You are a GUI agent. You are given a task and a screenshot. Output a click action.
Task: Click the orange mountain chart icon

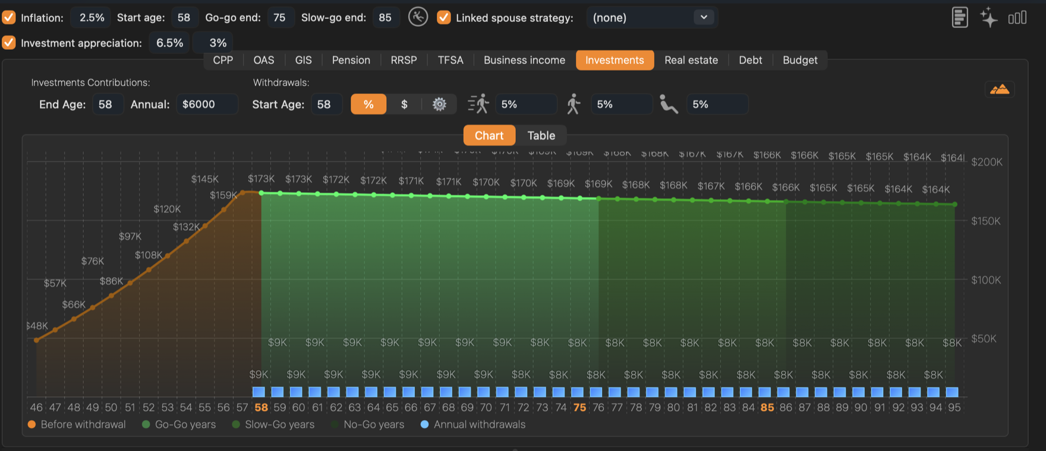coord(1000,90)
